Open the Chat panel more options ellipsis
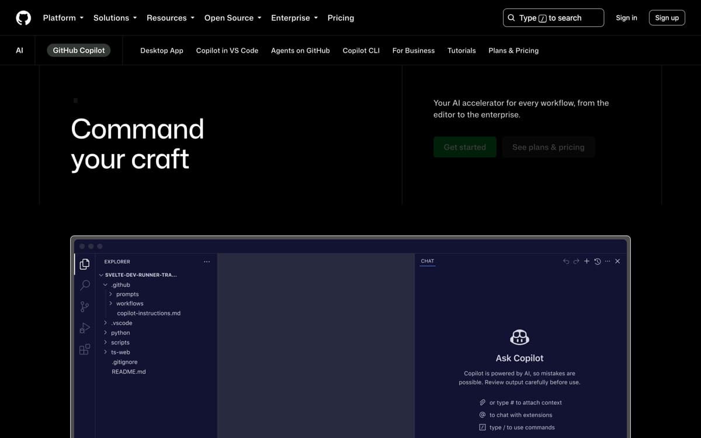701x438 pixels. (x=608, y=261)
